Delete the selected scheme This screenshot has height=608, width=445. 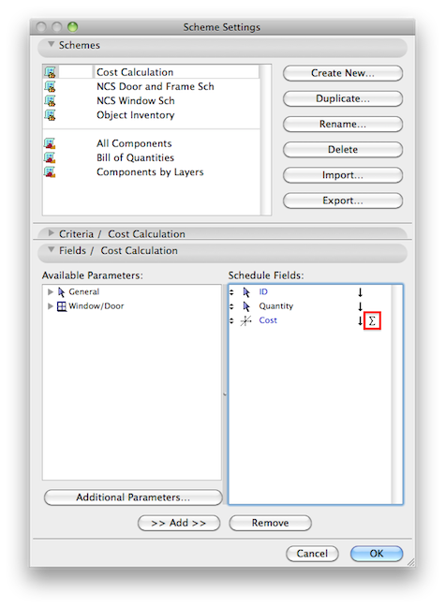click(x=343, y=150)
